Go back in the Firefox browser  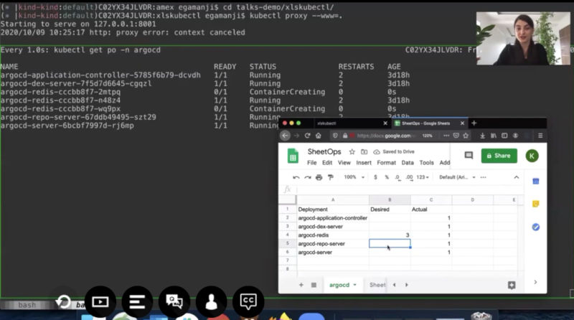coord(285,136)
